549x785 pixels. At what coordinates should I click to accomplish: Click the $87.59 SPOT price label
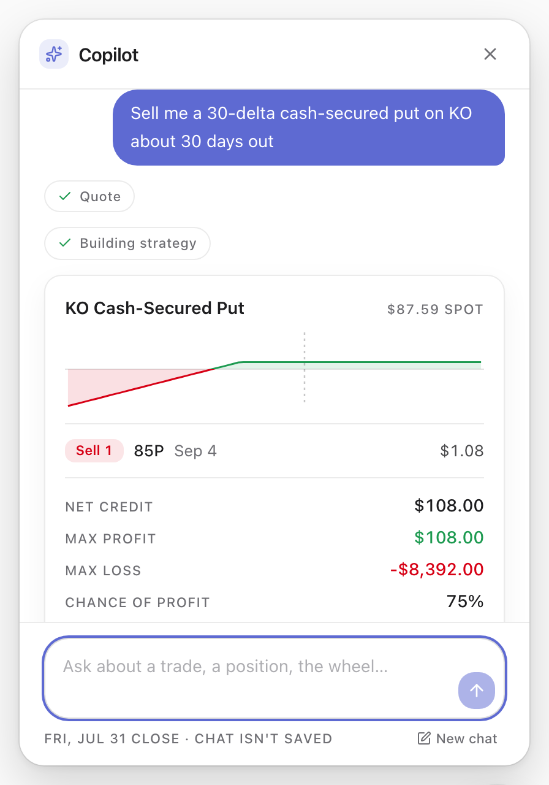[435, 310]
